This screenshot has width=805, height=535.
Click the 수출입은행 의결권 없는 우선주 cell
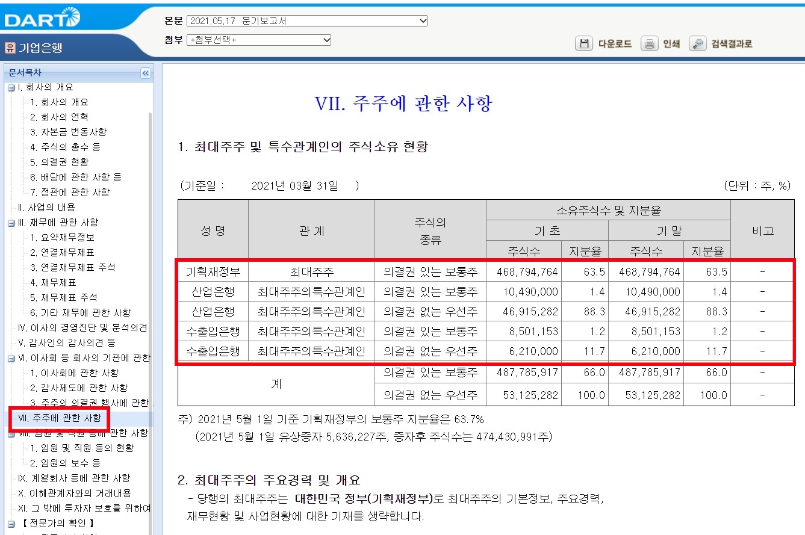tap(430, 351)
